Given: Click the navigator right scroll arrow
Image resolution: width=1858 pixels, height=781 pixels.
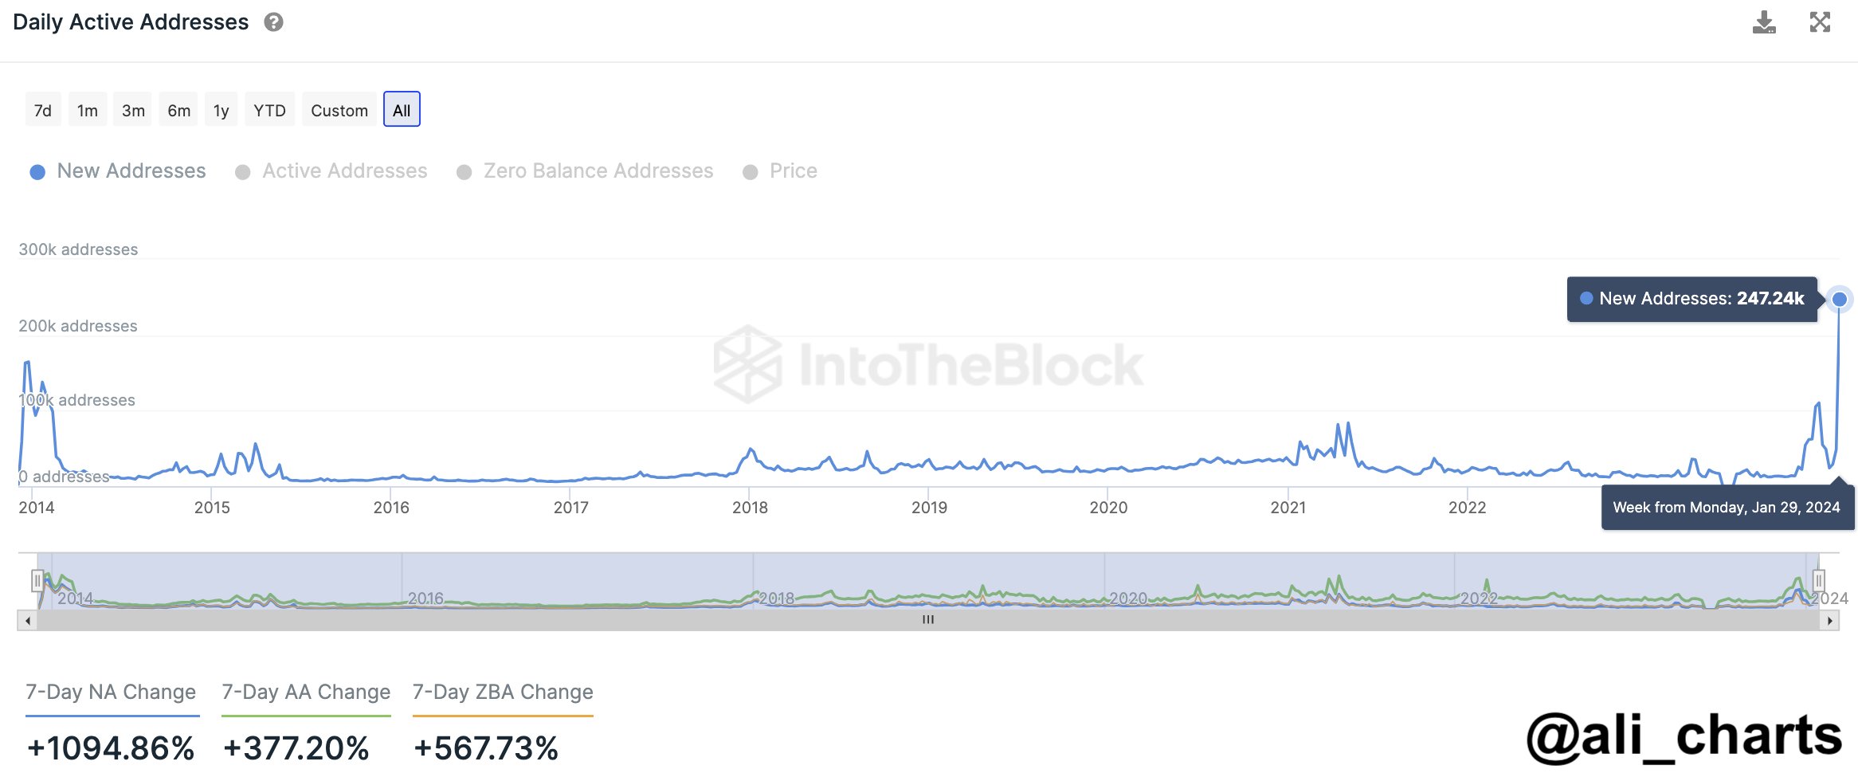Looking at the screenshot, I should click(x=1829, y=620).
